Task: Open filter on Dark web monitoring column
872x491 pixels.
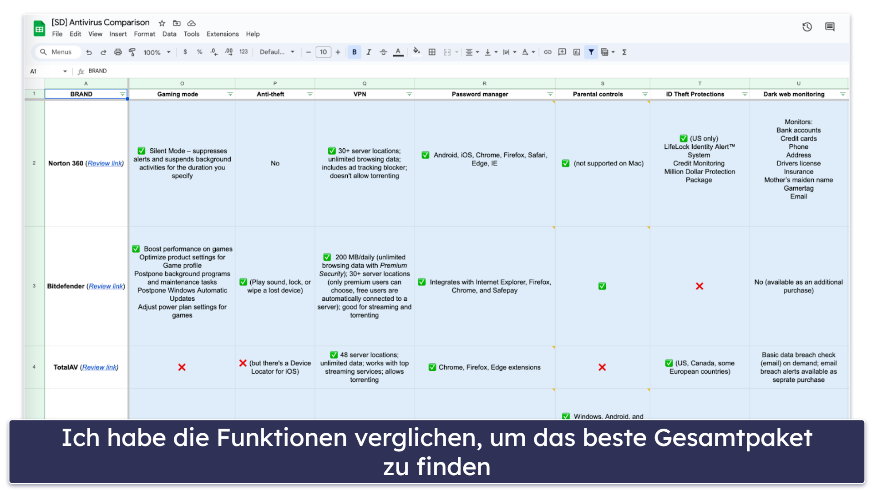Action: point(842,94)
